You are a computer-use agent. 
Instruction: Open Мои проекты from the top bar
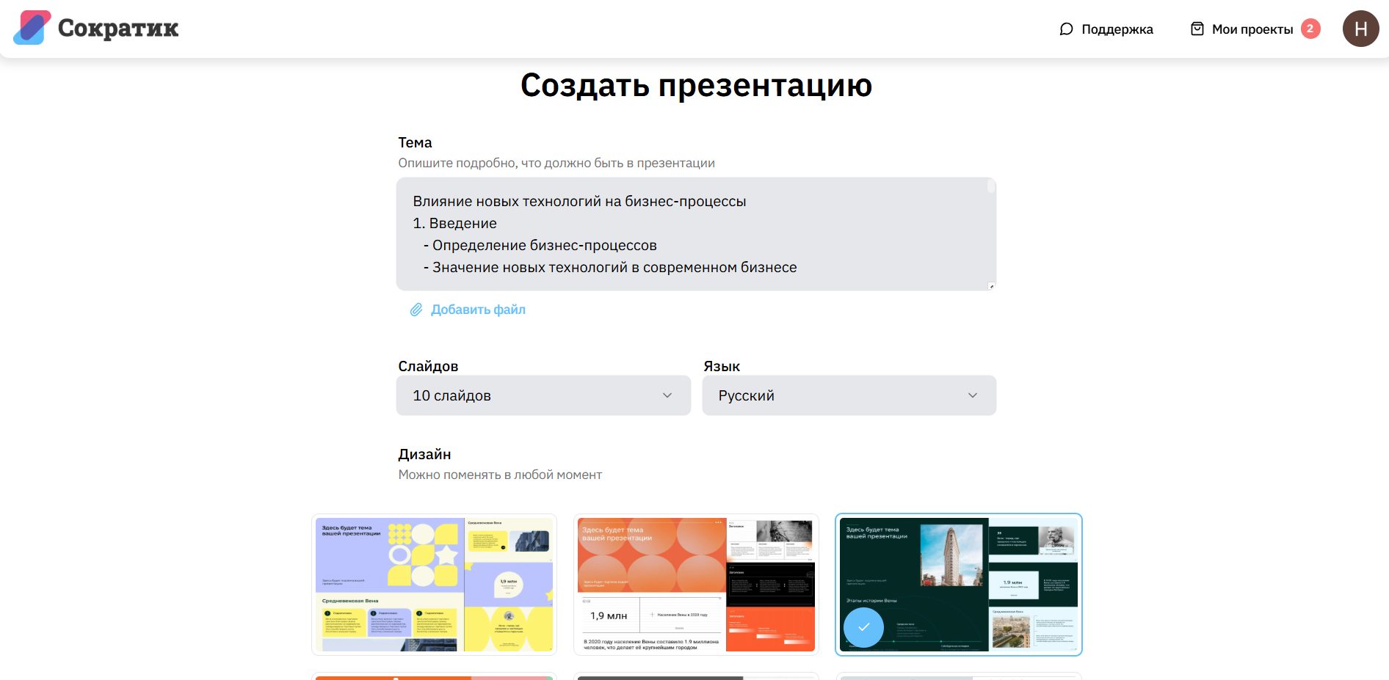[1252, 29]
